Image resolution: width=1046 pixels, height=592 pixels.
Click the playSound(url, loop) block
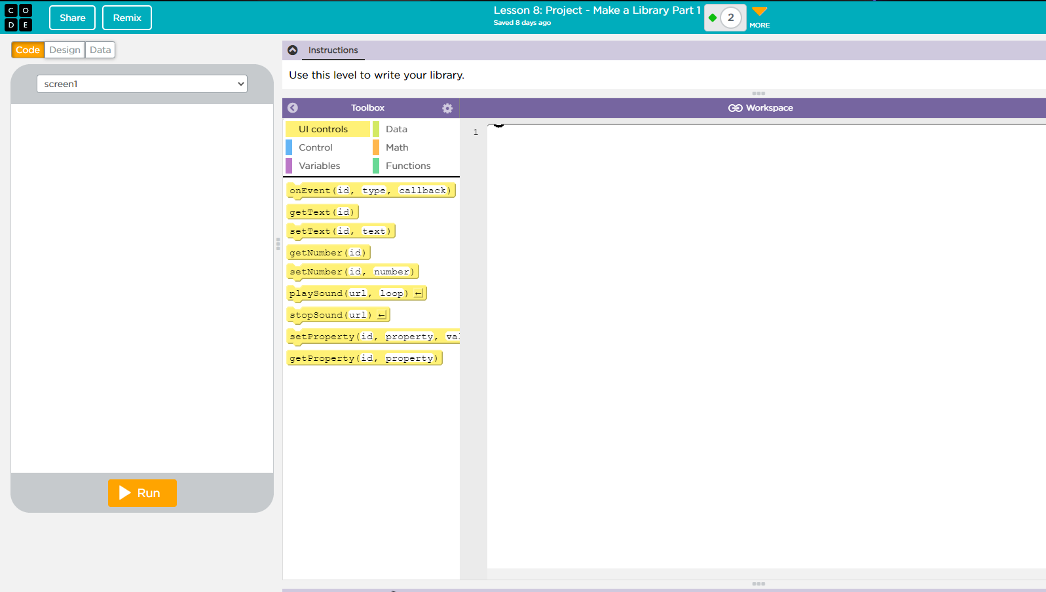point(357,293)
